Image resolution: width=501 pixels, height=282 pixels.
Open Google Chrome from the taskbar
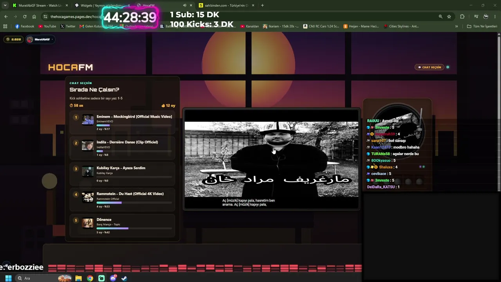(x=90, y=278)
